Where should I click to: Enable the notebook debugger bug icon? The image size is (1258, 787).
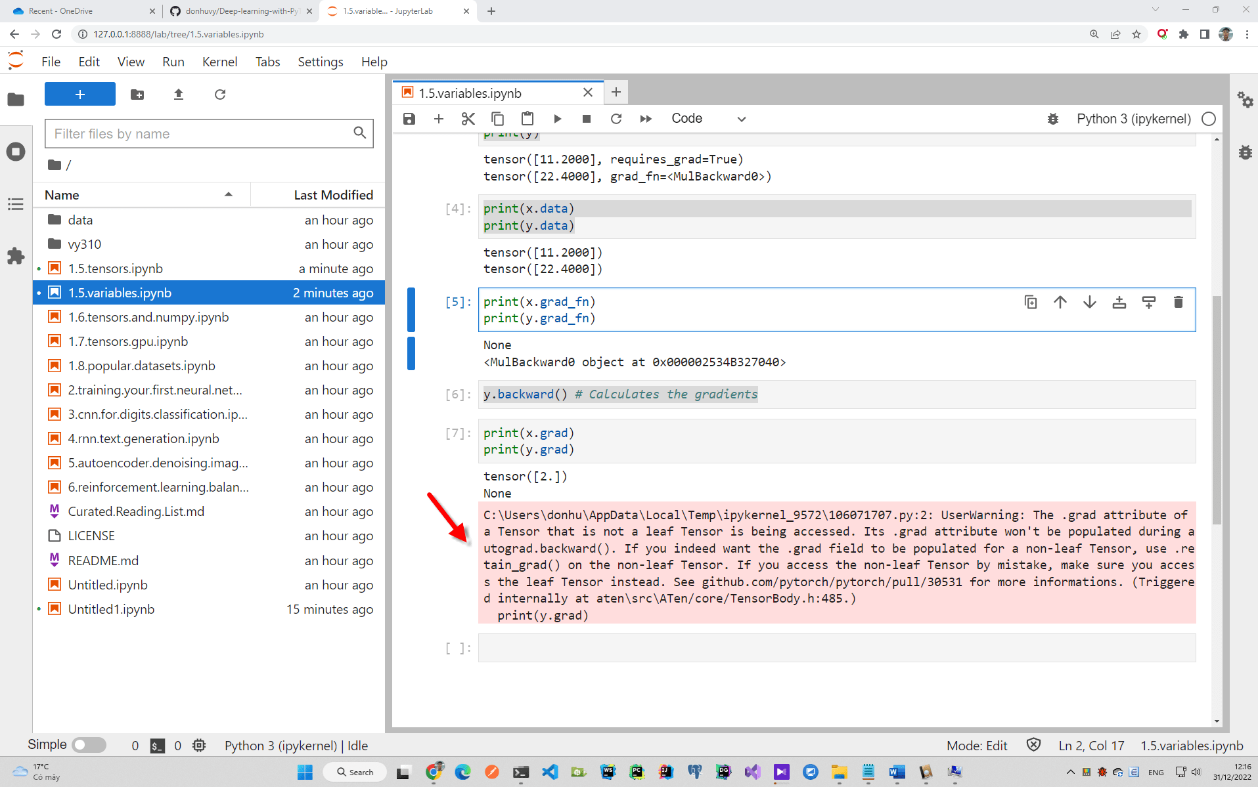(1053, 119)
